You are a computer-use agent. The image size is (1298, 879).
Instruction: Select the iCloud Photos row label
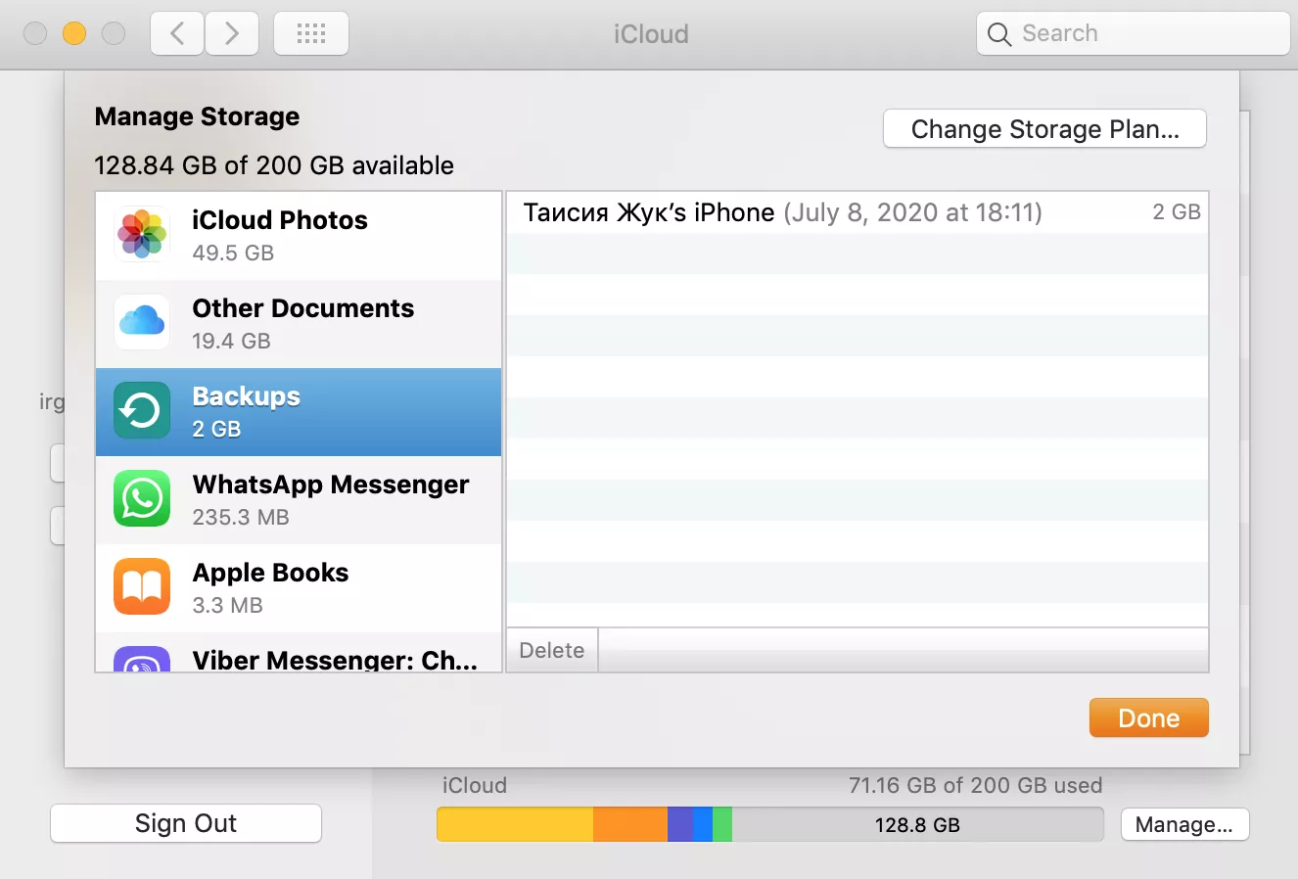tap(280, 220)
